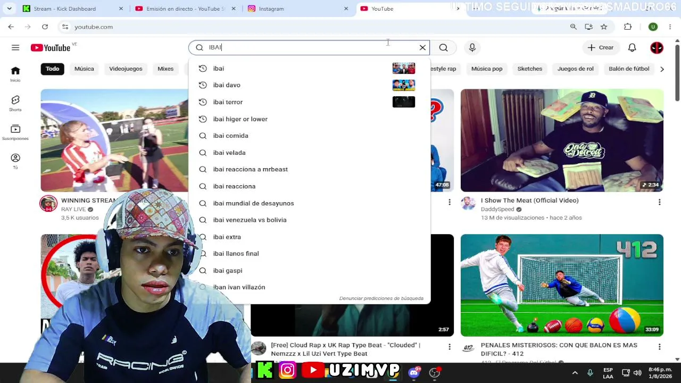Start voice search with the microphone

tap(472, 48)
